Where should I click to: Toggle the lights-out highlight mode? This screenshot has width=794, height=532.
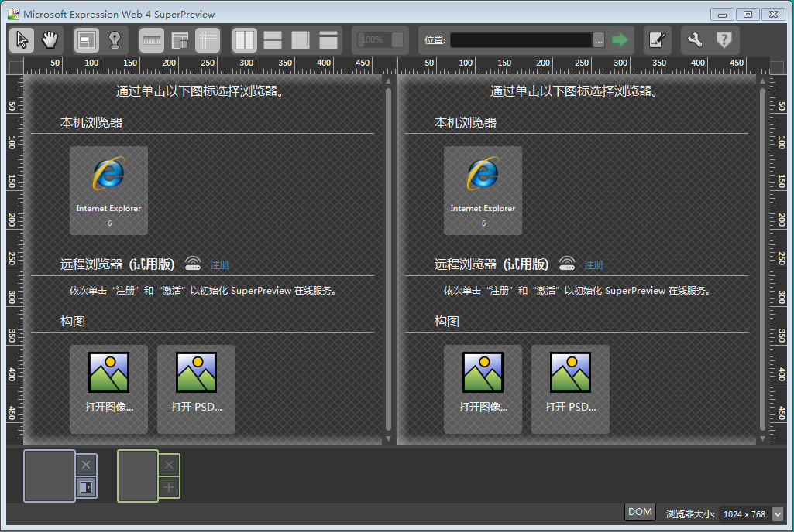[115, 39]
